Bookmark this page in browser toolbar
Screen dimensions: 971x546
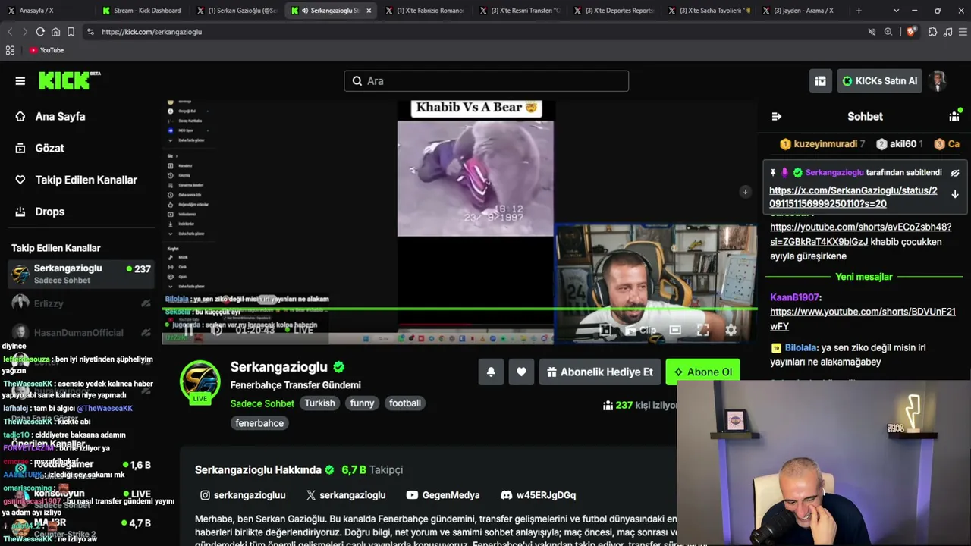(x=71, y=32)
